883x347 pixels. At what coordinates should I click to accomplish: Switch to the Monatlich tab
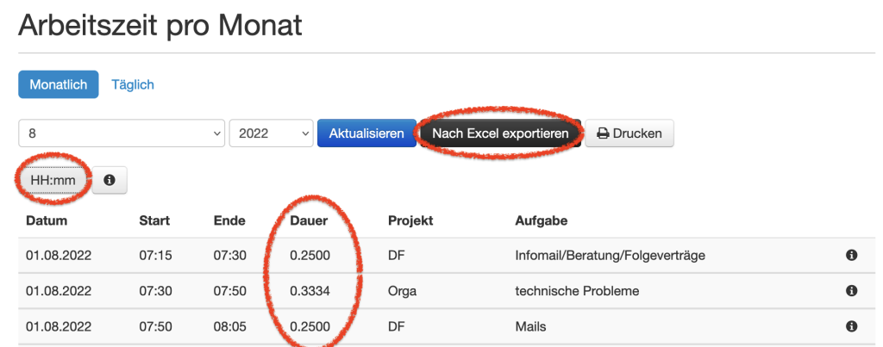(58, 84)
